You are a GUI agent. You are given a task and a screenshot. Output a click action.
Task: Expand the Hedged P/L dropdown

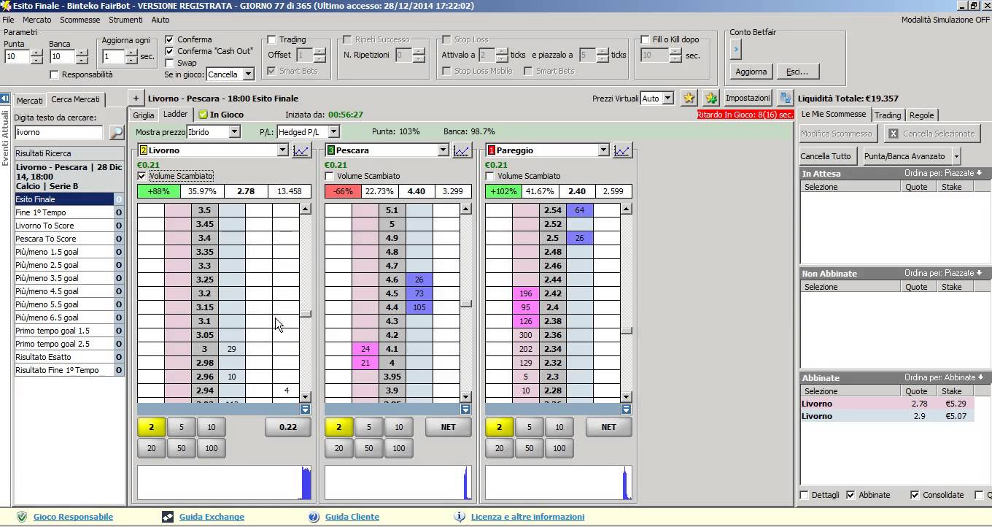coord(333,132)
